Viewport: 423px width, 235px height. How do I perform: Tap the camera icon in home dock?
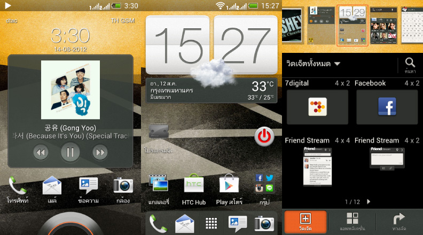[x=264, y=224]
